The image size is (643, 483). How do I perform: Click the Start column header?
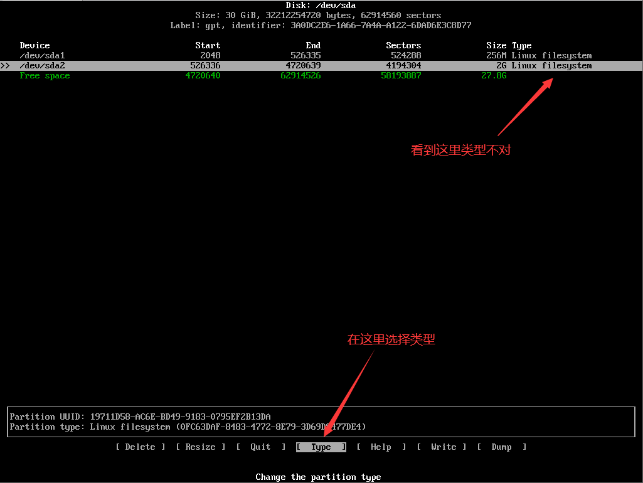[208, 46]
